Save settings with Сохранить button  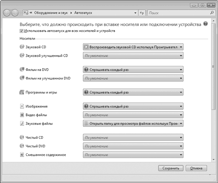(x=171, y=168)
